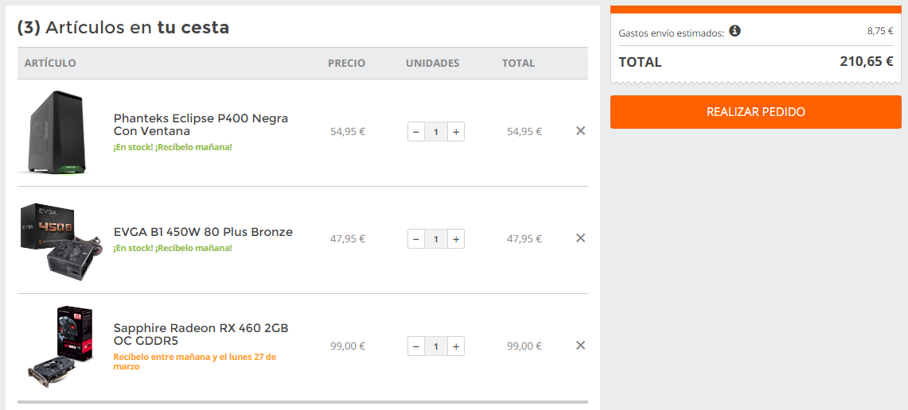This screenshot has height=410, width=908.
Task: Click the EVGA quantity input field
Action: [436, 239]
